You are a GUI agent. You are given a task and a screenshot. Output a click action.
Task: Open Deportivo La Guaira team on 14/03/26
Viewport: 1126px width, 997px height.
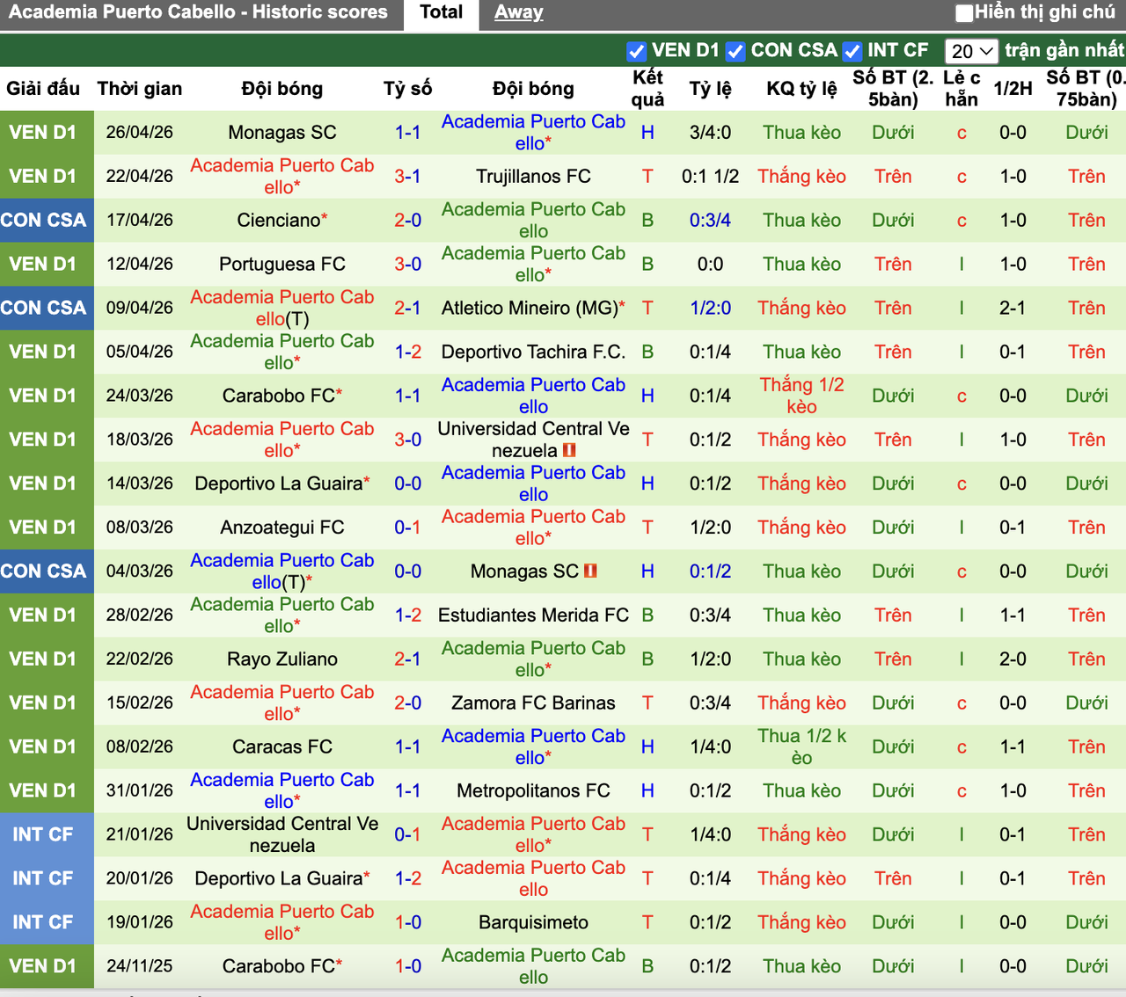click(279, 484)
